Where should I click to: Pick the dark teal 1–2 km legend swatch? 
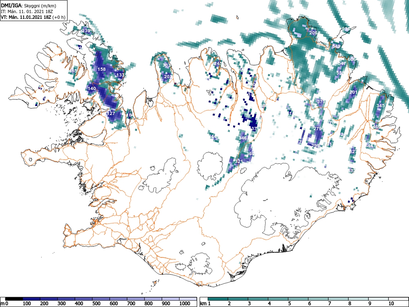[218, 299]
